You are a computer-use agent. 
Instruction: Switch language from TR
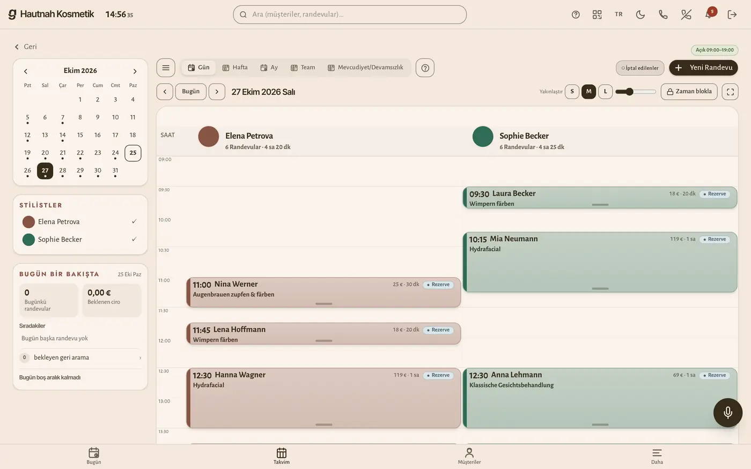click(x=619, y=14)
